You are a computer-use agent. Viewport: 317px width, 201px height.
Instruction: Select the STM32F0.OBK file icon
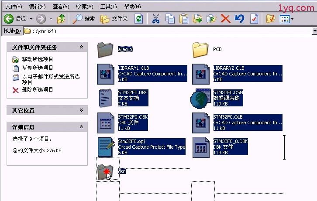(x=106, y=123)
